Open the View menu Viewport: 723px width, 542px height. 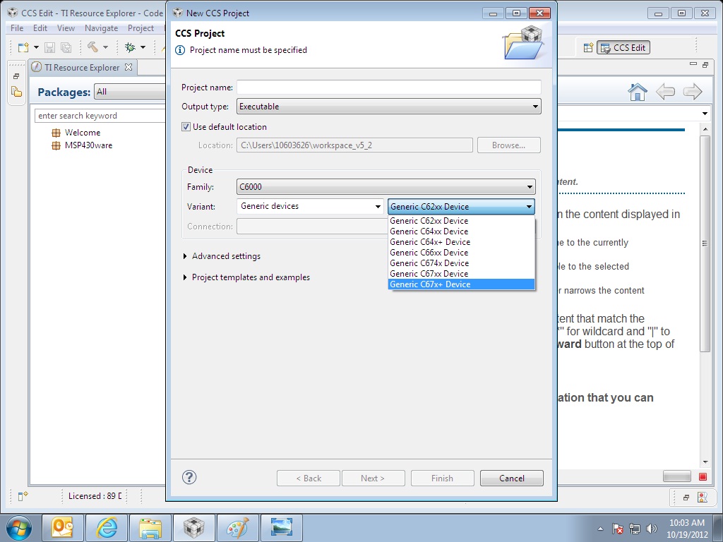66,28
